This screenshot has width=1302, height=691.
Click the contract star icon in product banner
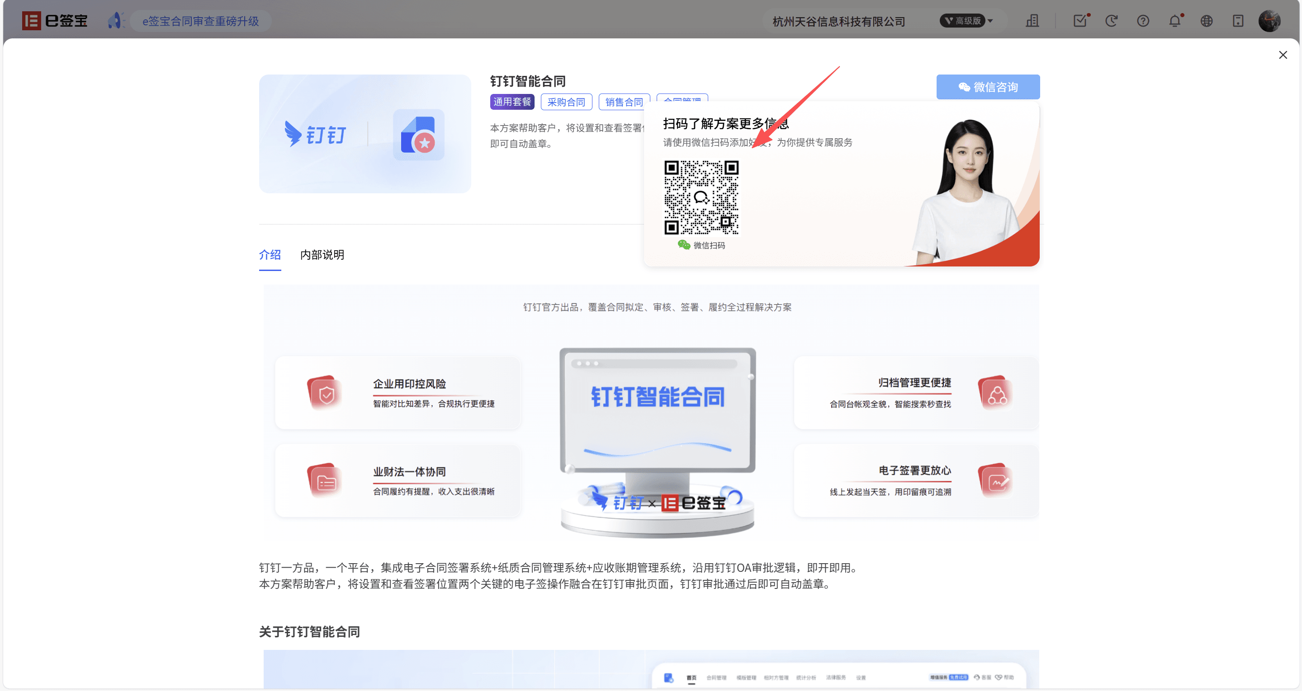[418, 135]
